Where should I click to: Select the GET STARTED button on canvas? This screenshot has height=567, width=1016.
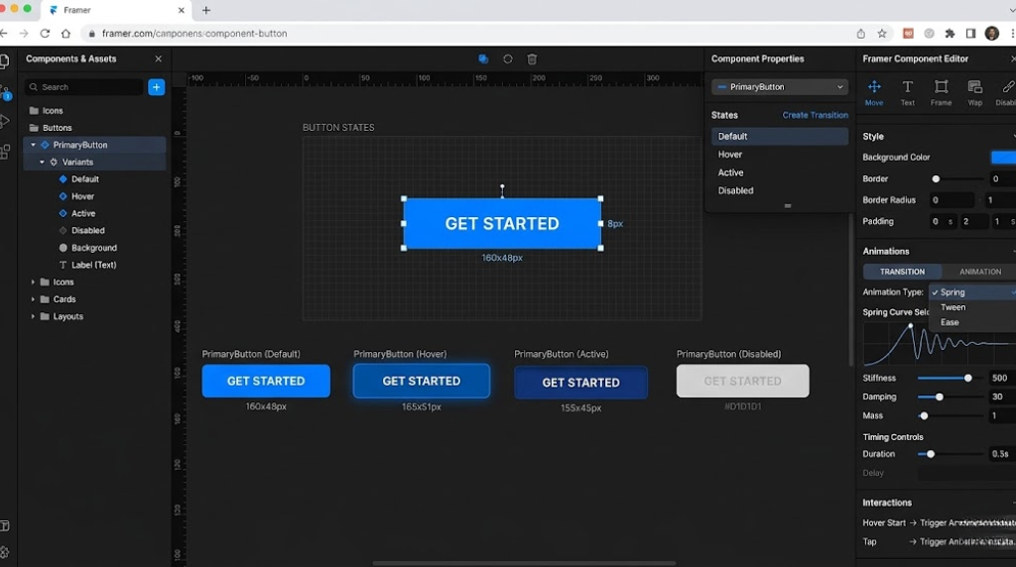pos(502,223)
